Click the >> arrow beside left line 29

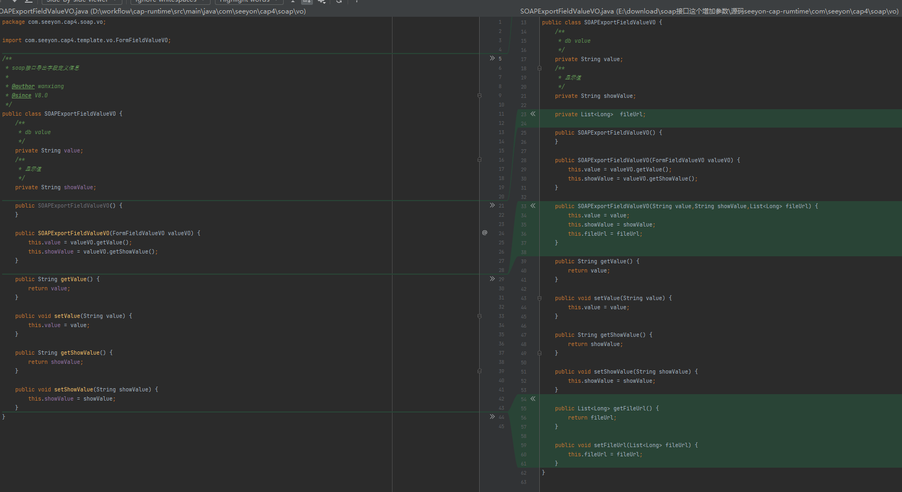492,279
